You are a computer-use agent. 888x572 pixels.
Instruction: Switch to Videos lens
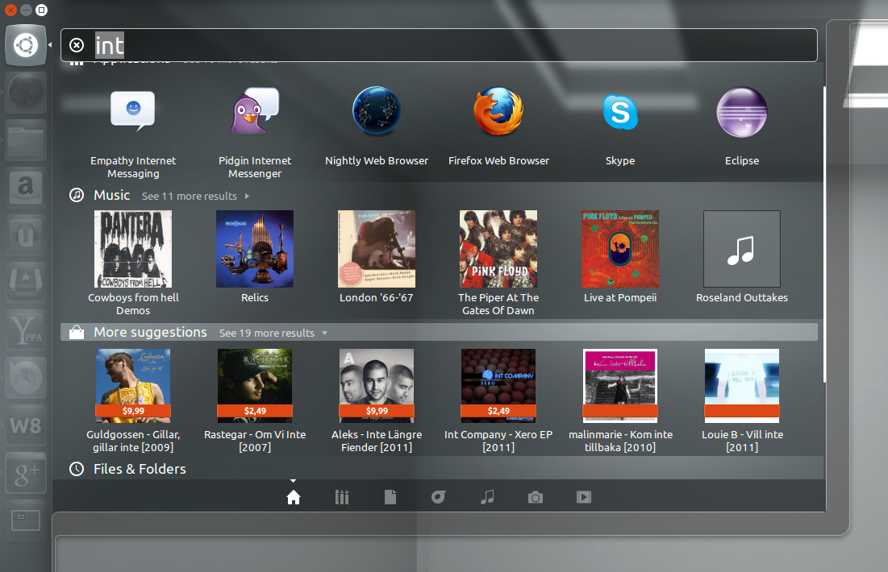point(584,497)
